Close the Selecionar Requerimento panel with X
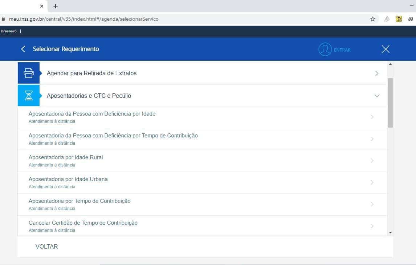Screen dimensions: 416x265 pyautogui.click(x=386, y=49)
